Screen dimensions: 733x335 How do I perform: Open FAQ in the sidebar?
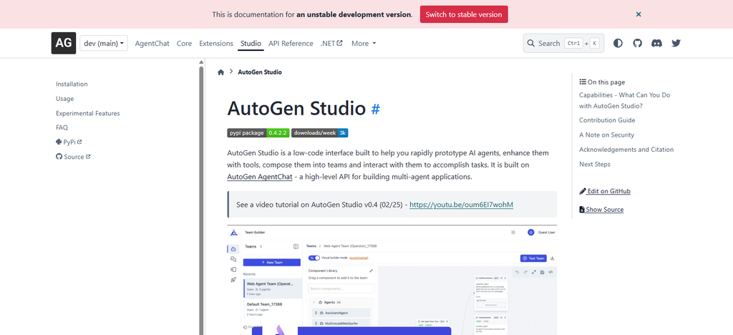62,127
